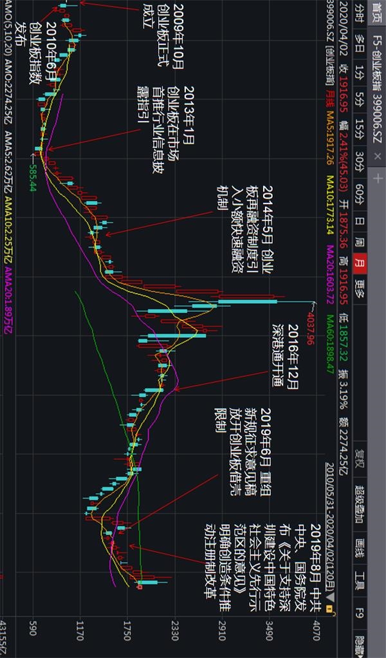The width and height of the screenshot is (386, 658).
Task: Click the 振 3.19% amplitude value
Action: click(x=344, y=391)
